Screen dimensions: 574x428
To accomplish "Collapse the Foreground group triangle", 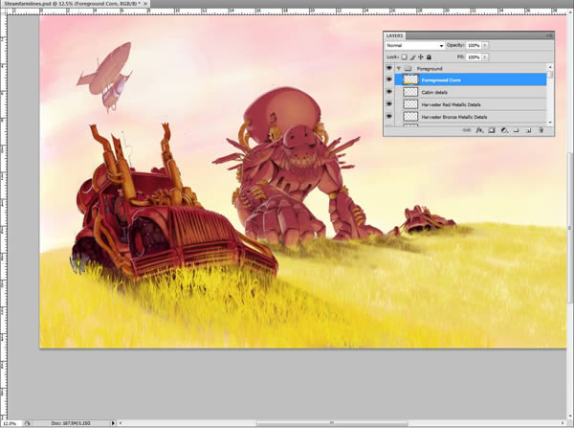I will (x=399, y=69).
